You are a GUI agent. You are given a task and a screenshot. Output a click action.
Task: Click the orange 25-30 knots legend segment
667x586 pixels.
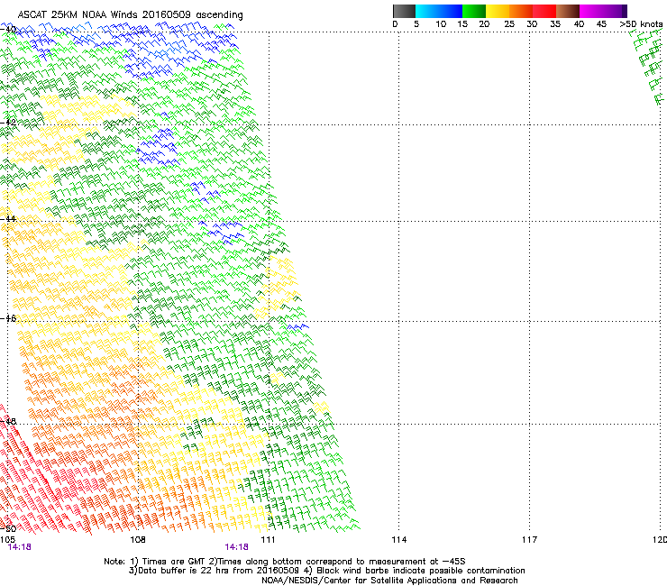point(521,11)
